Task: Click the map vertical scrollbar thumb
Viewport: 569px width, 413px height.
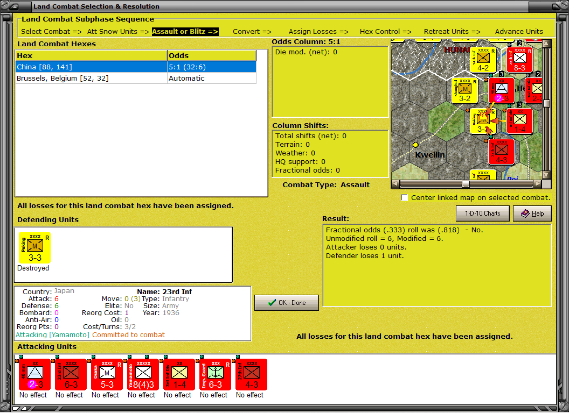Action: (546, 103)
